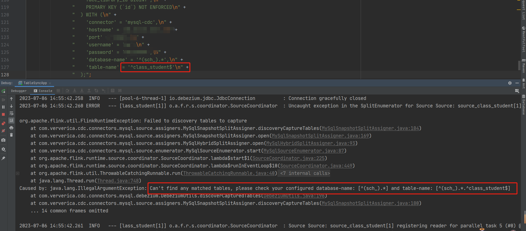Click the editor vertical scrollbar thumb
The width and height of the screenshot is (526, 231).
tap(519, 65)
